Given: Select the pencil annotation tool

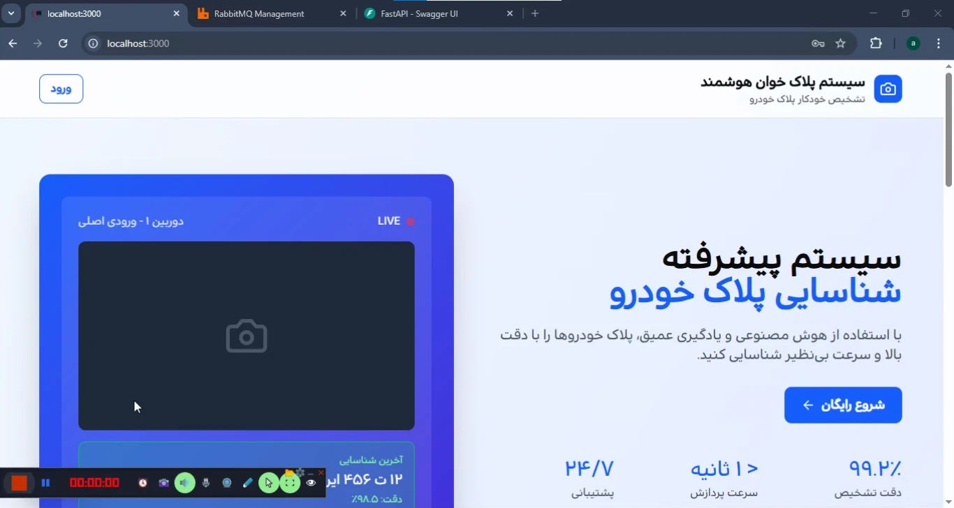Looking at the screenshot, I should tap(248, 483).
